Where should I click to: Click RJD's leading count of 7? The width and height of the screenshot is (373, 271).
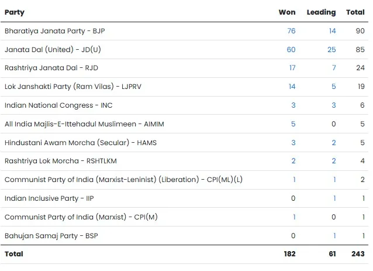(x=334, y=68)
